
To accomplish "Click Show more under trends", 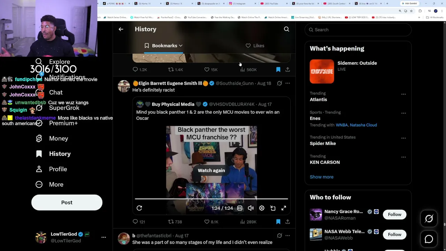I will [x=322, y=177].
